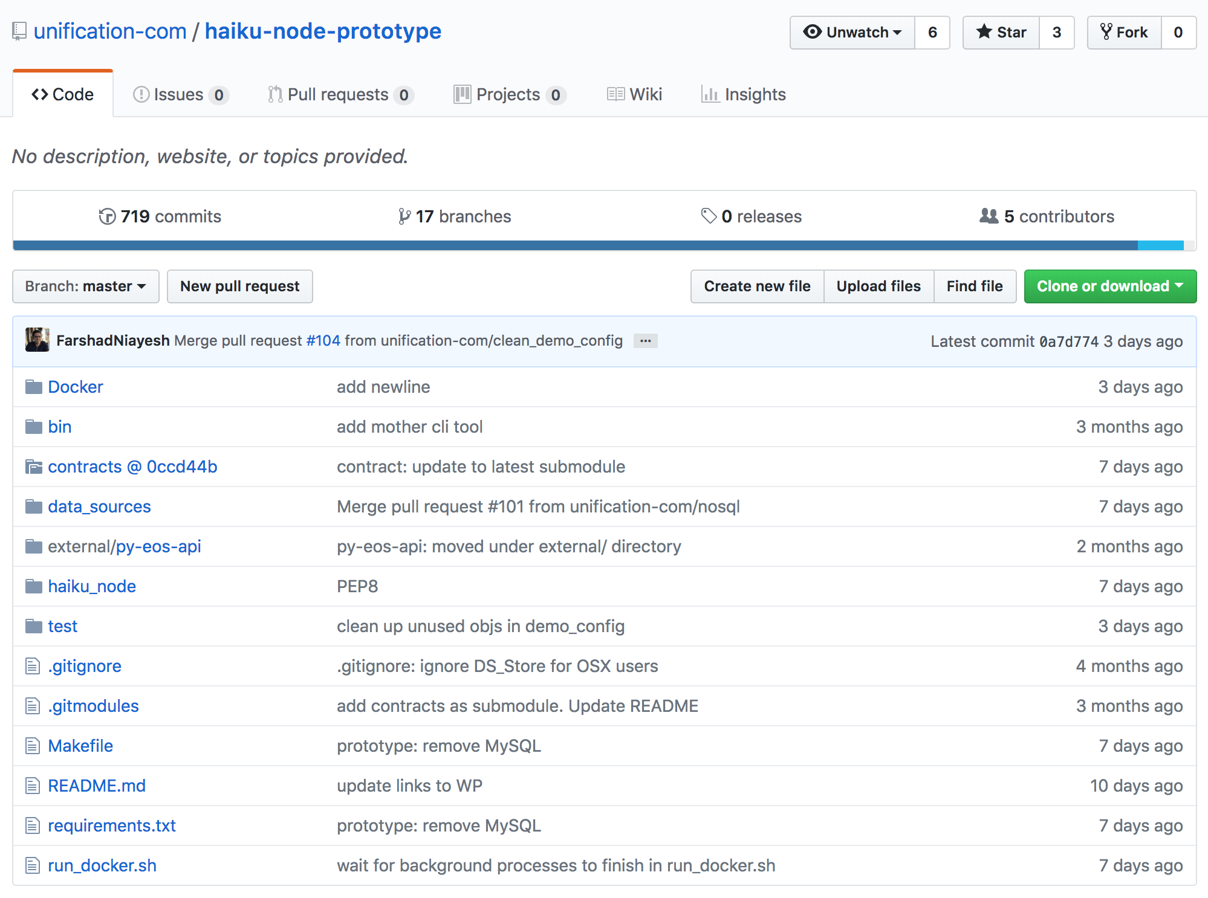Viewport: 1208px width, 898px height.
Task: Click the .gitmodules file icon
Action: click(33, 706)
